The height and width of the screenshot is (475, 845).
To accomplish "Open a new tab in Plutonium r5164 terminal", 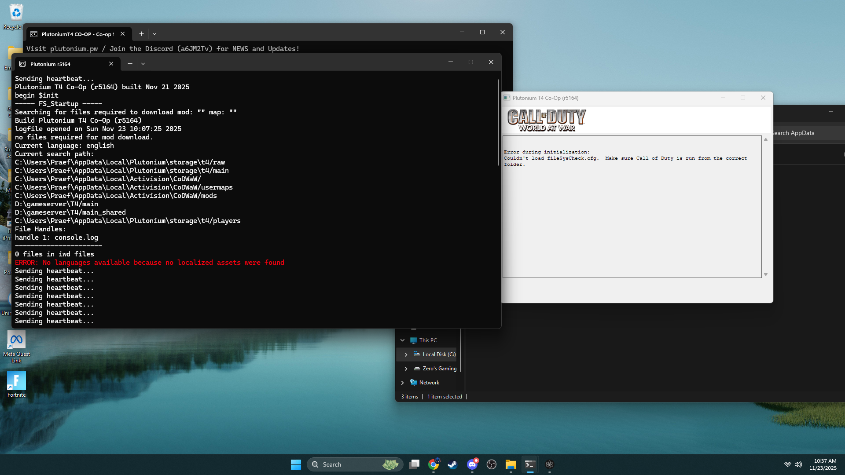I will tap(130, 64).
